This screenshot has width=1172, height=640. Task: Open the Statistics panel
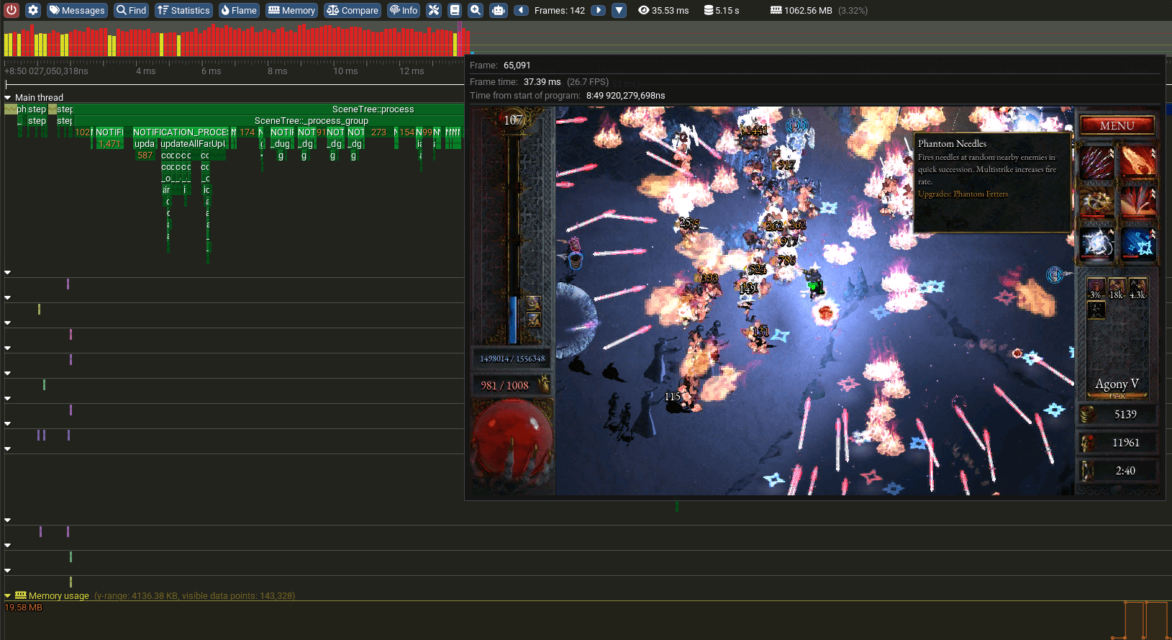coord(183,10)
